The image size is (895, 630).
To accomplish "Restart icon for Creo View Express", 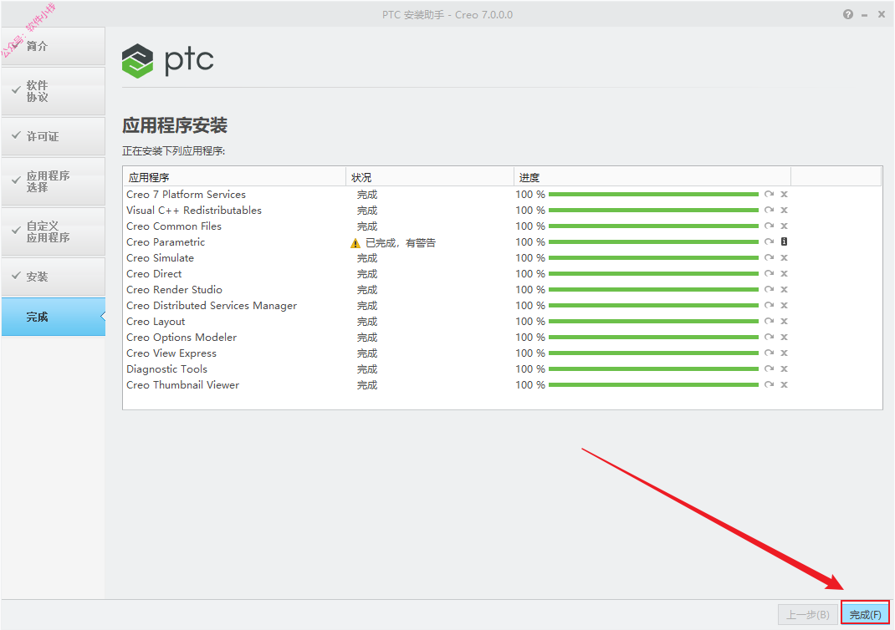I will click(x=769, y=353).
